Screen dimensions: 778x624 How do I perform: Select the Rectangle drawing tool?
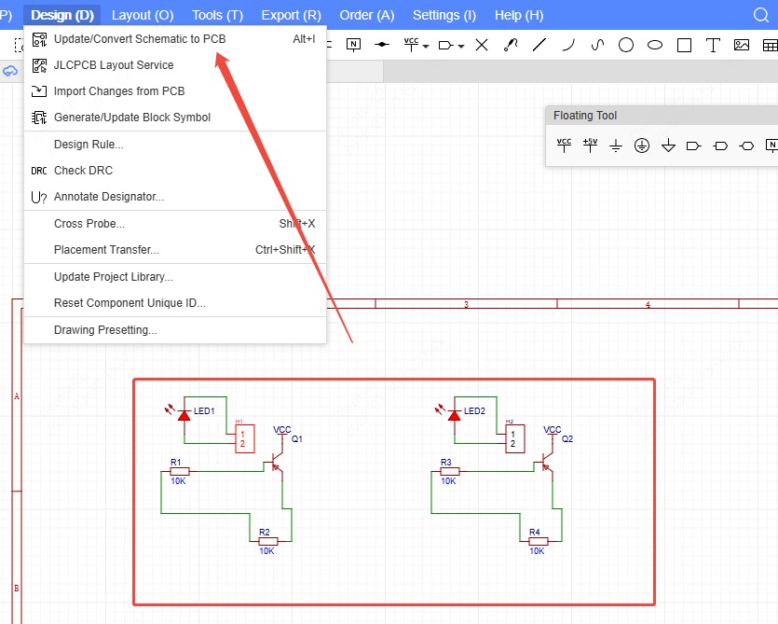click(684, 45)
